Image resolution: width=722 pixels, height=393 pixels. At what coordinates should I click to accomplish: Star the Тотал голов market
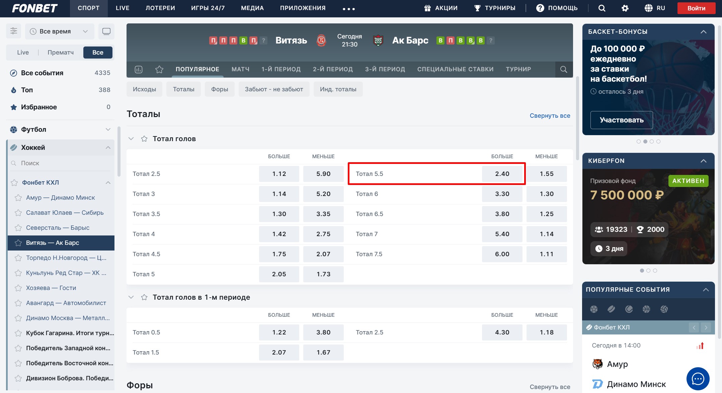tap(144, 138)
